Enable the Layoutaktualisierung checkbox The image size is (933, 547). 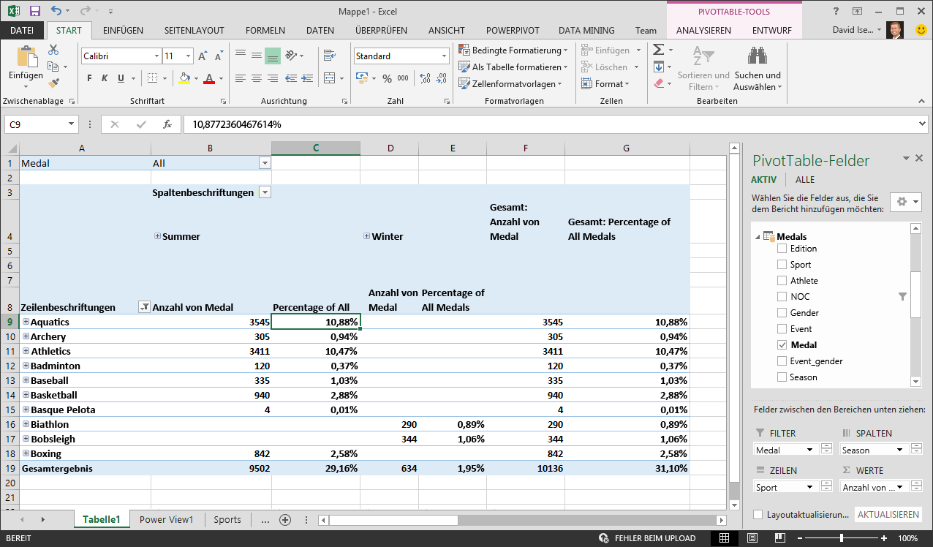pos(758,515)
